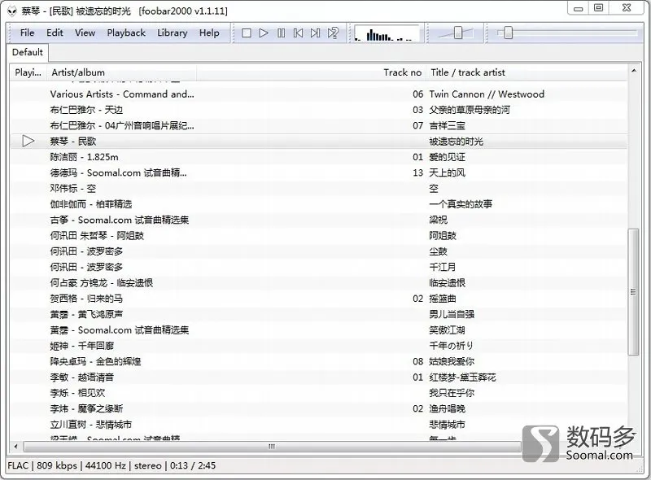The image size is (651, 480).
Task: Select the track titled "天上的风"
Action: click(x=319, y=172)
